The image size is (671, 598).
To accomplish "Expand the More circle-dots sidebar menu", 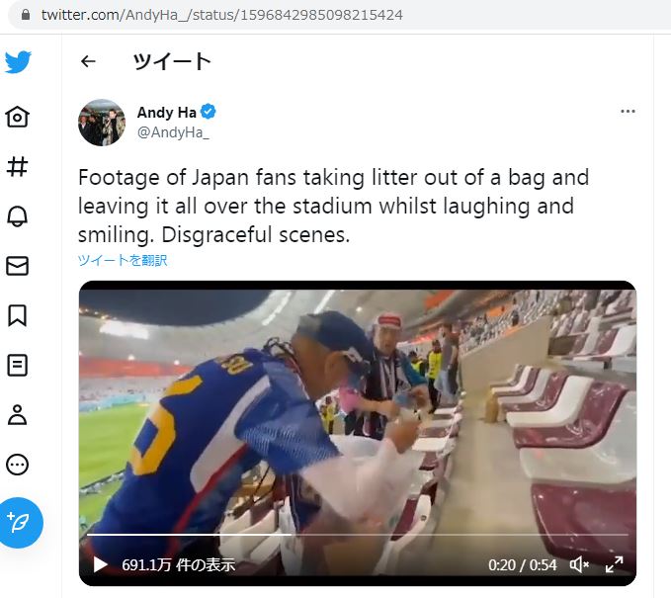I will coord(18,464).
